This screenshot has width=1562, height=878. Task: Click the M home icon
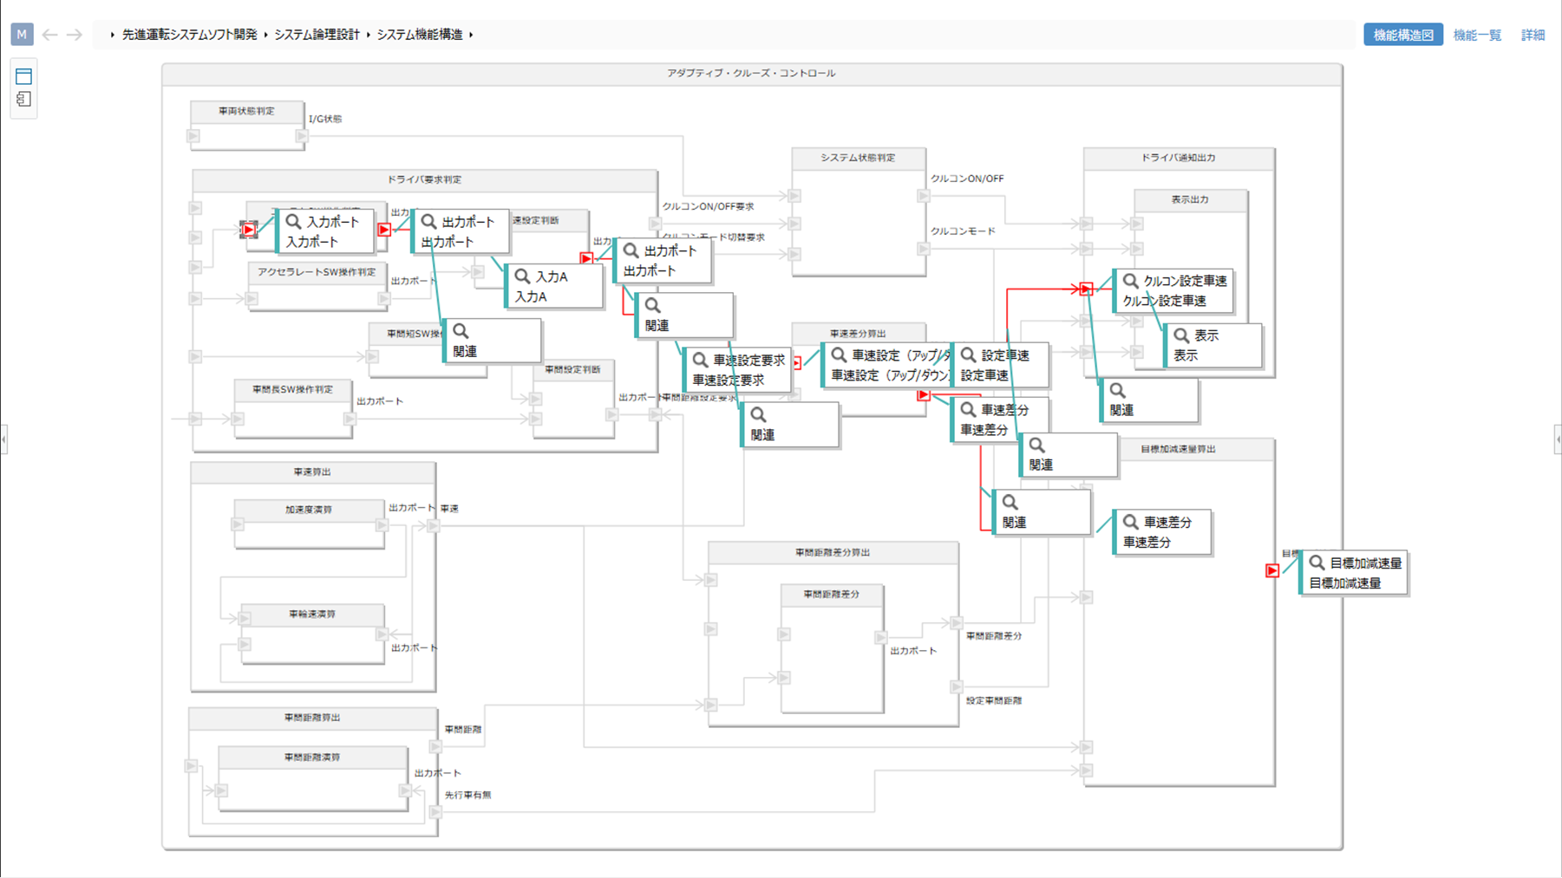tap(22, 35)
